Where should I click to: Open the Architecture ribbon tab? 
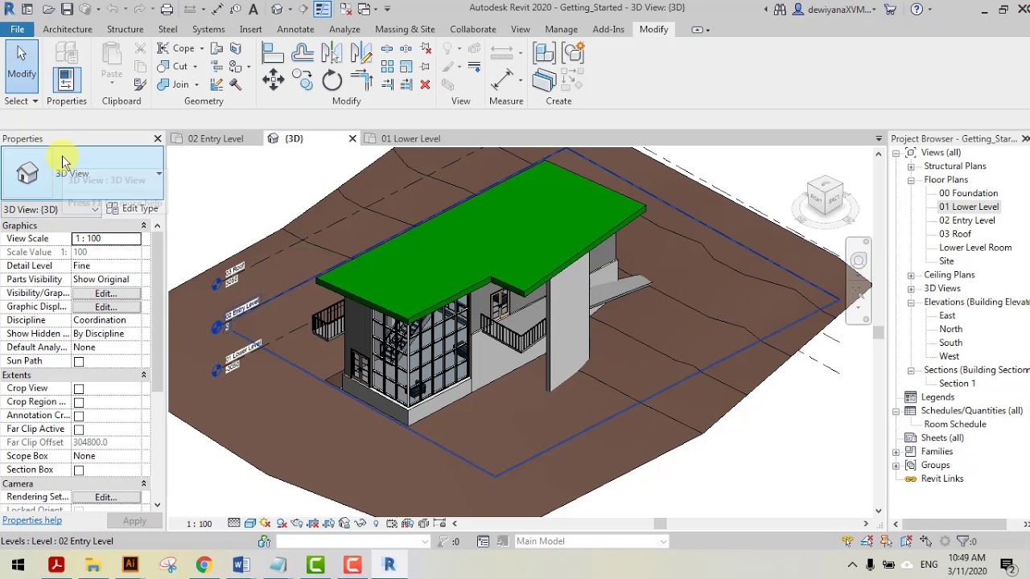68,29
